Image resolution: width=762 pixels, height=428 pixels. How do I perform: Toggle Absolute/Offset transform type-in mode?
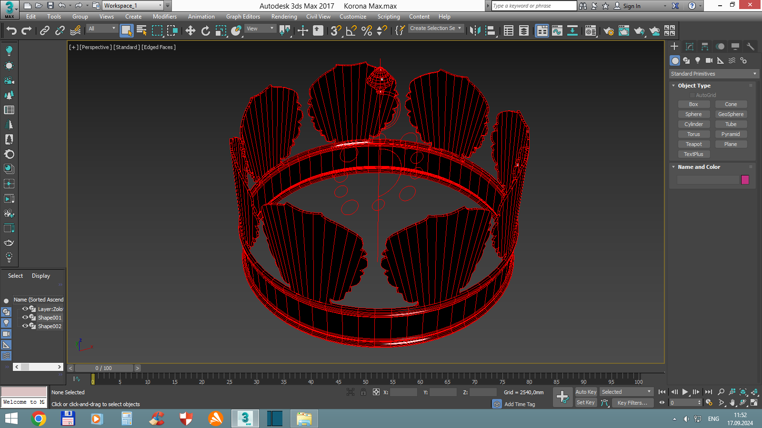(x=376, y=392)
